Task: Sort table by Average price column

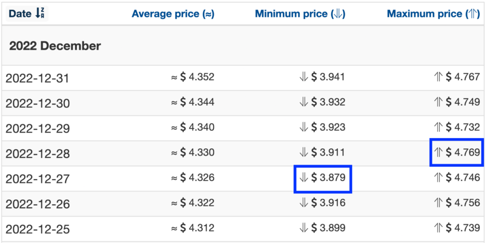Action: click(x=173, y=14)
